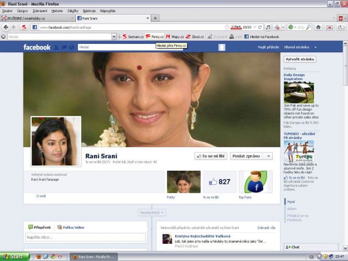Click the Facebook favicon in the address bar

tap(34, 27)
